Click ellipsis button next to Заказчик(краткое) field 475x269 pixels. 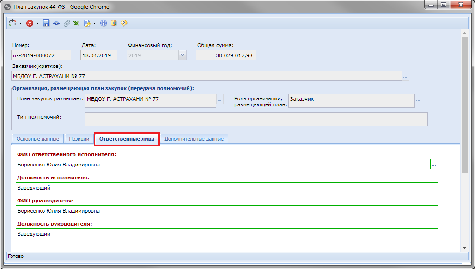[406, 76]
